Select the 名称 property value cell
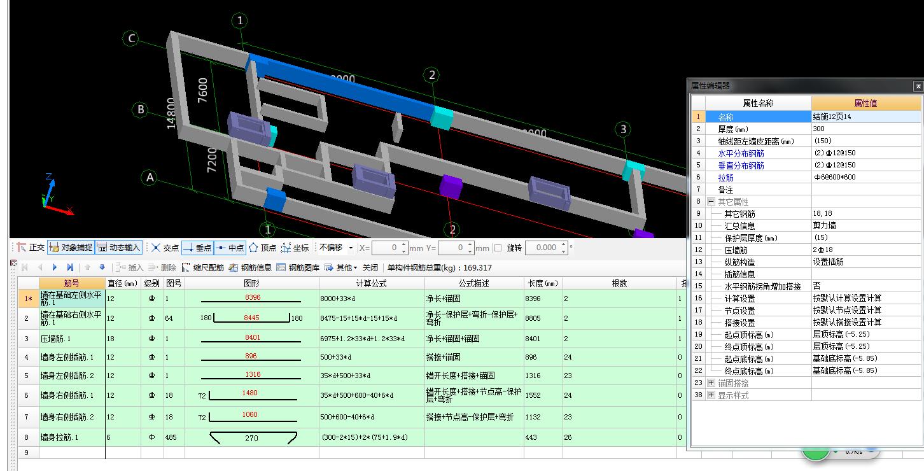Image resolution: width=924 pixels, height=471 pixels. [866, 116]
